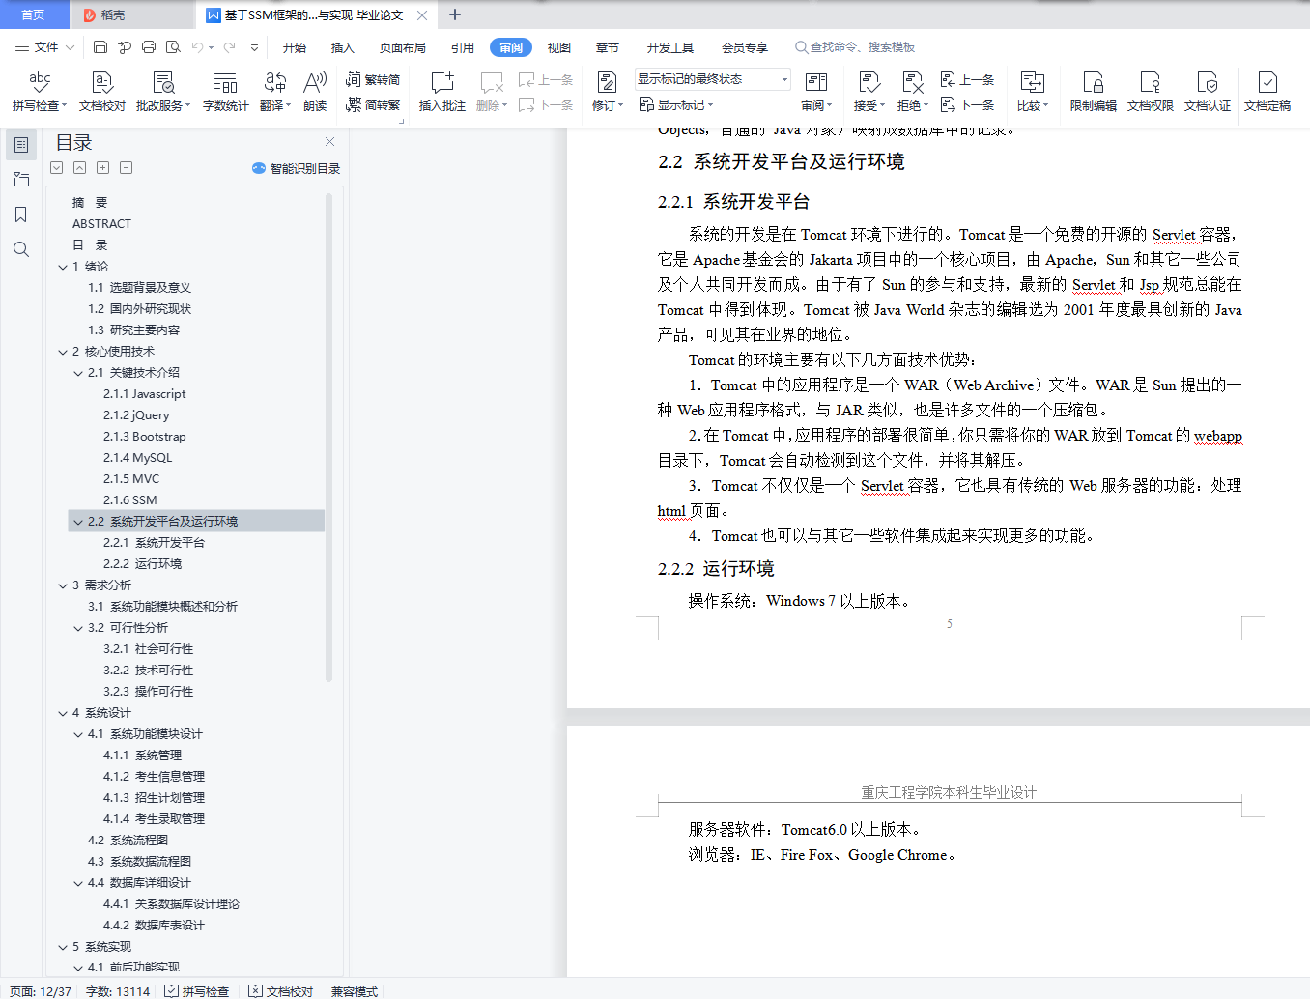Click the down-chevron box icon in the 目录 header
Viewport: 1310px width, 999px height.
[57, 168]
